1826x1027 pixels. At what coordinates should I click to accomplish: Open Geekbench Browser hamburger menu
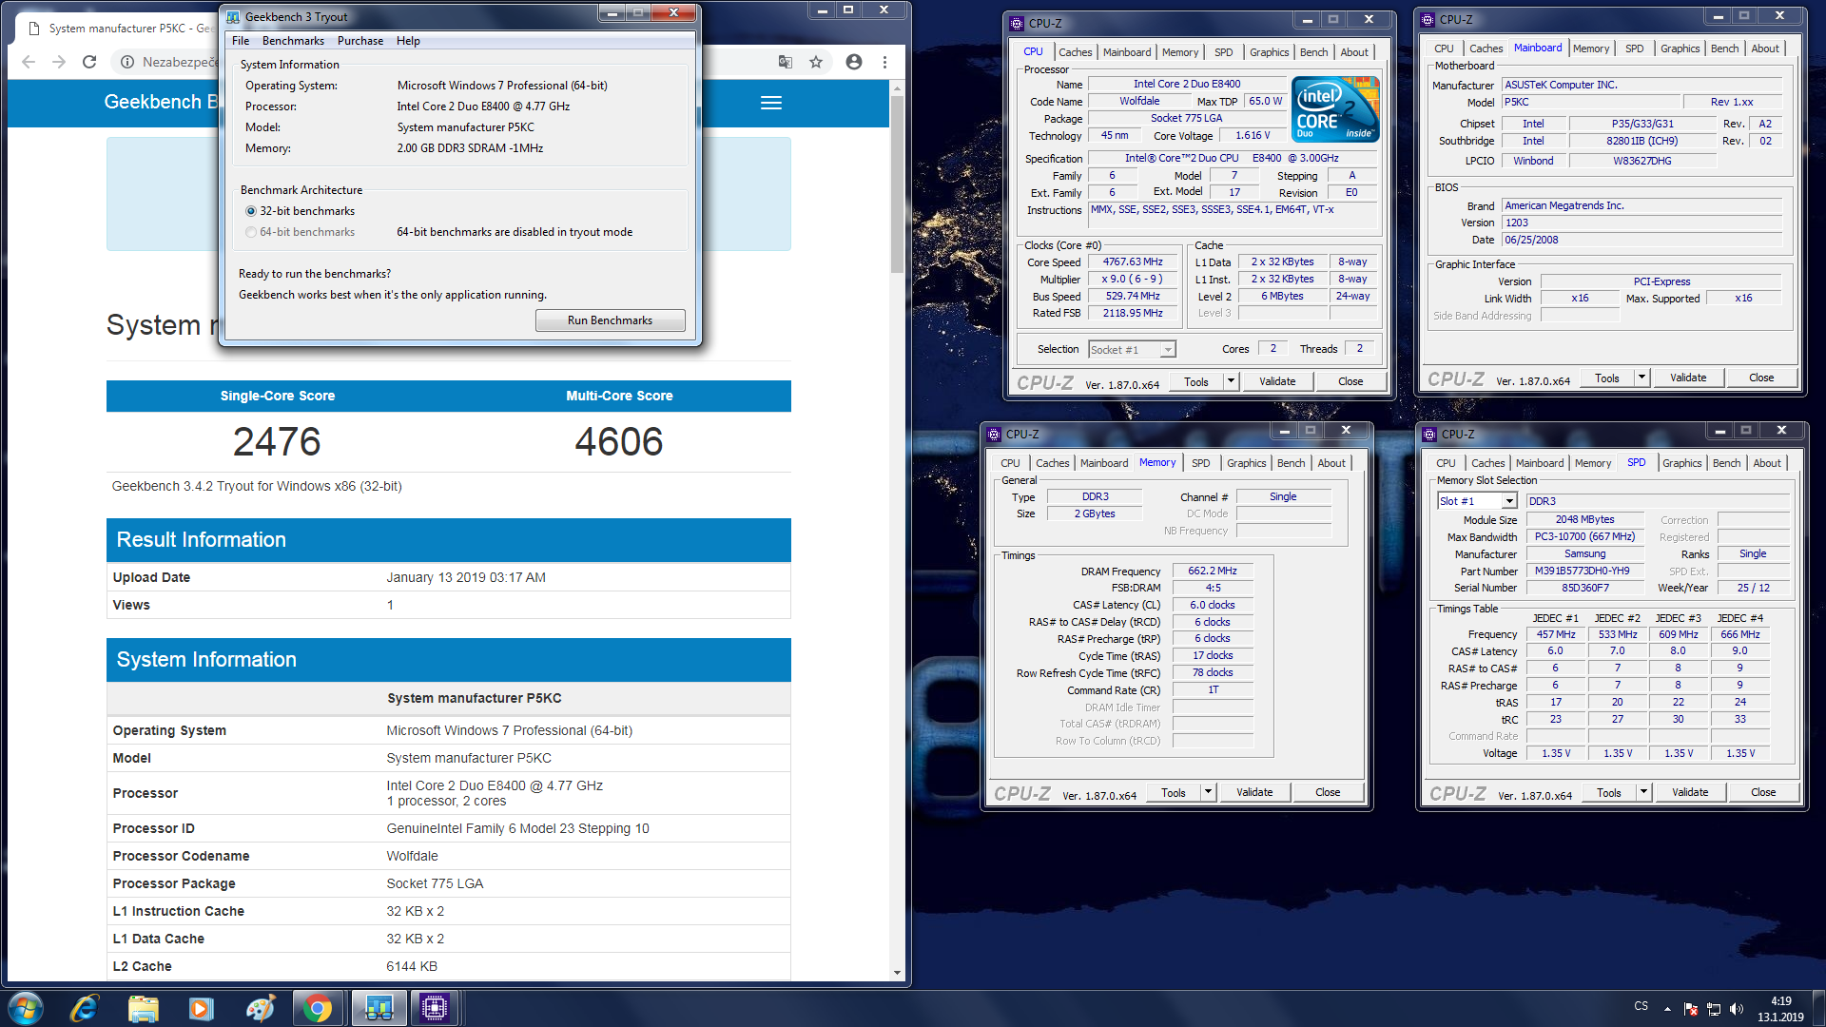771,103
